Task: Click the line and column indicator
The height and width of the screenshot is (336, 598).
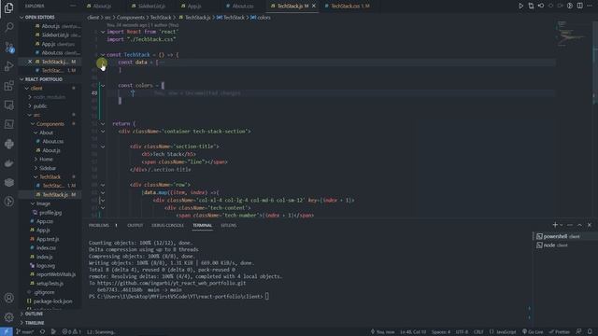Action: pyautogui.click(x=413, y=332)
